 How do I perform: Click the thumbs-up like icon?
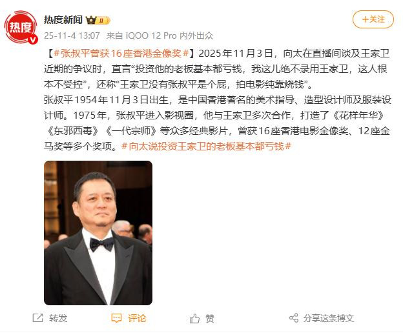pyautogui.click(x=194, y=318)
